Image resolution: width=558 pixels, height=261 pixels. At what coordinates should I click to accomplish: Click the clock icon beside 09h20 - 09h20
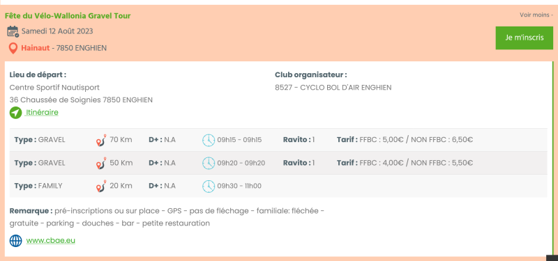(209, 163)
